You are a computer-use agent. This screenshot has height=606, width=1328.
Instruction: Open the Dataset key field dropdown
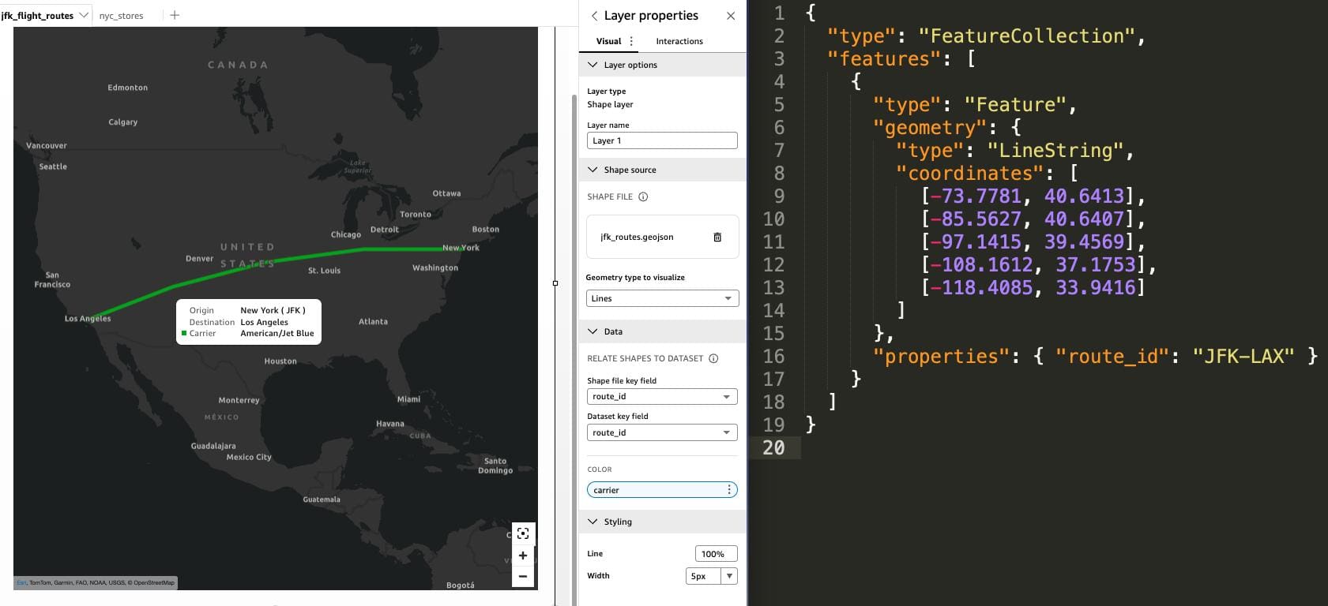tap(662, 432)
